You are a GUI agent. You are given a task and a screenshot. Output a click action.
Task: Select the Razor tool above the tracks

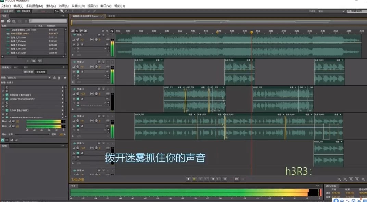click(x=62, y=11)
